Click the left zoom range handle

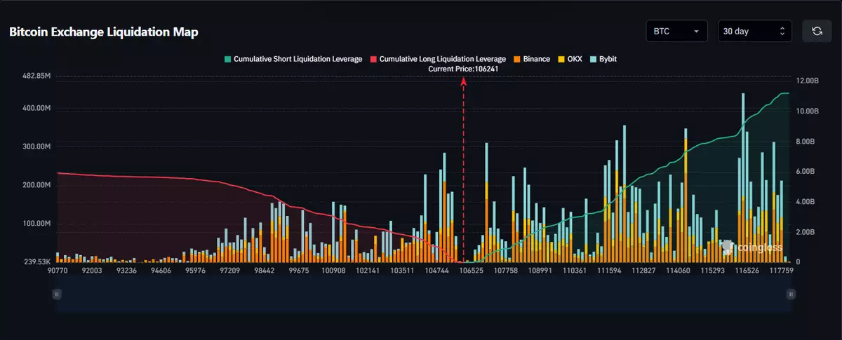coord(57,294)
